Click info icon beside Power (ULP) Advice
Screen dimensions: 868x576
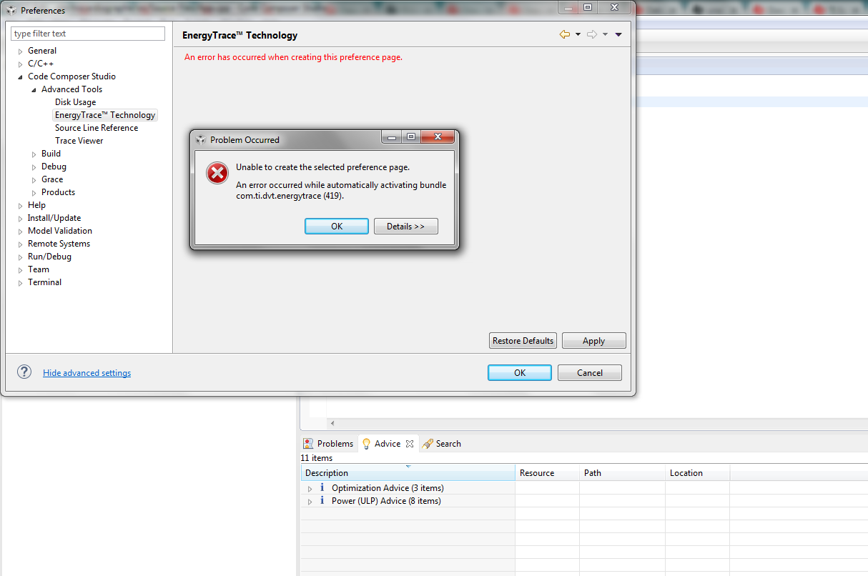pos(322,501)
